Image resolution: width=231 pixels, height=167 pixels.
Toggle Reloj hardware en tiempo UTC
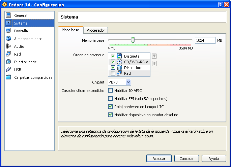(x=110, y=106)
